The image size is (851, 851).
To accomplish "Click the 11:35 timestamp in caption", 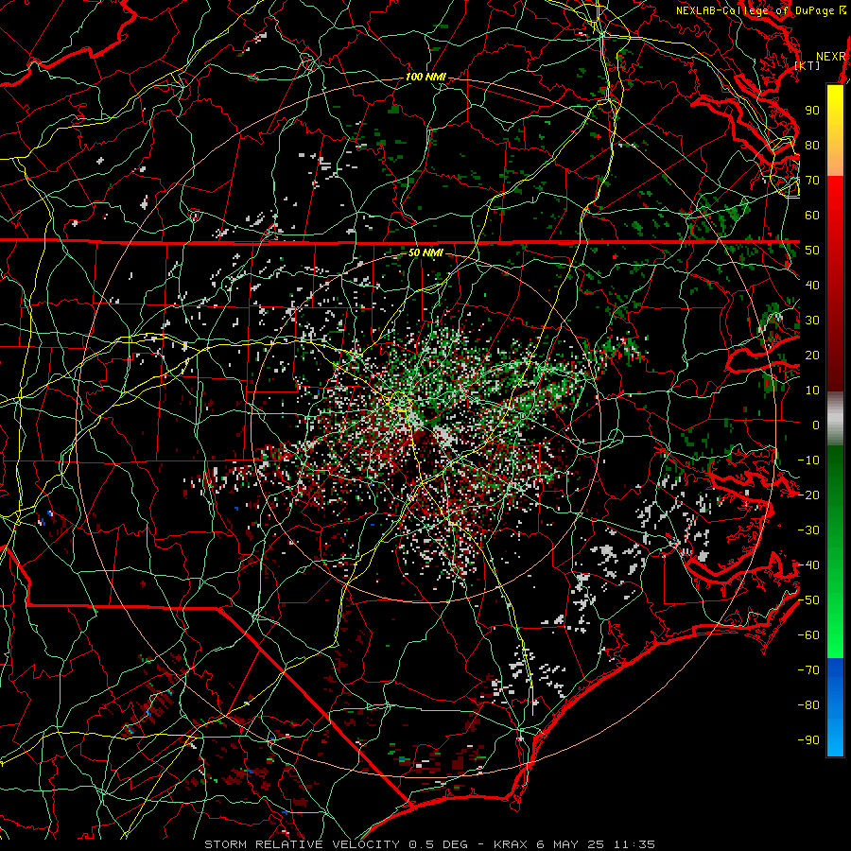I will (x=634, y=844).
